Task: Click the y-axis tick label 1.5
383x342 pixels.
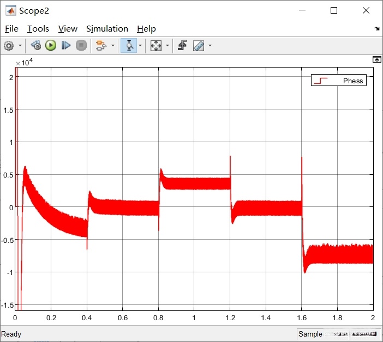Action: (x=8, y=110)
